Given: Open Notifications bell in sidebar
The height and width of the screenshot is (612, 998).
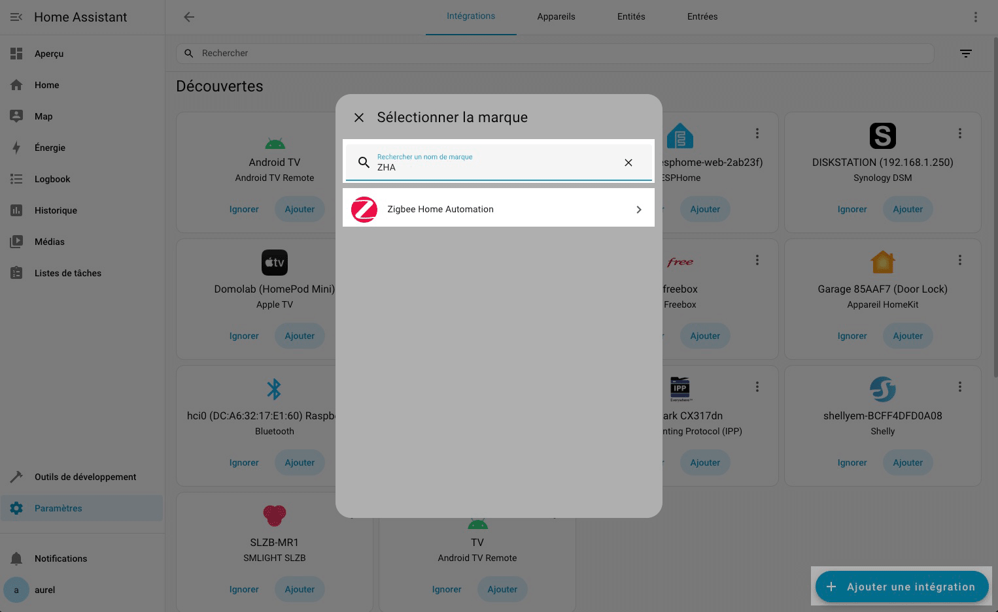Looking at the screenshot, I should click(17, 558).
